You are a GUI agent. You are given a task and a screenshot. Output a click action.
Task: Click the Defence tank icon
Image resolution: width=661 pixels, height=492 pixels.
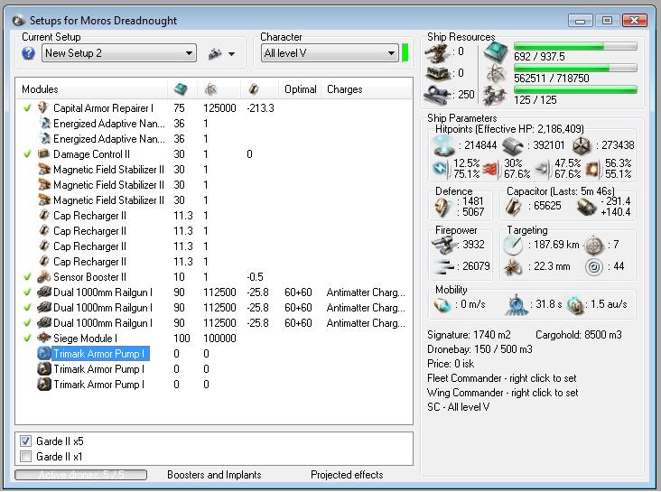click(x=443, y=208)
